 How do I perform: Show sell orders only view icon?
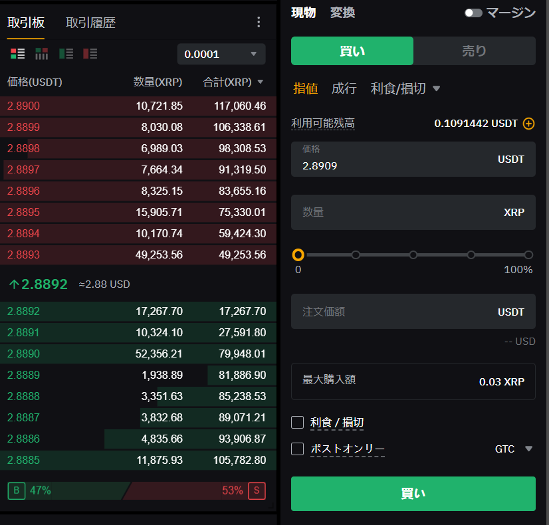pos(90,54)
